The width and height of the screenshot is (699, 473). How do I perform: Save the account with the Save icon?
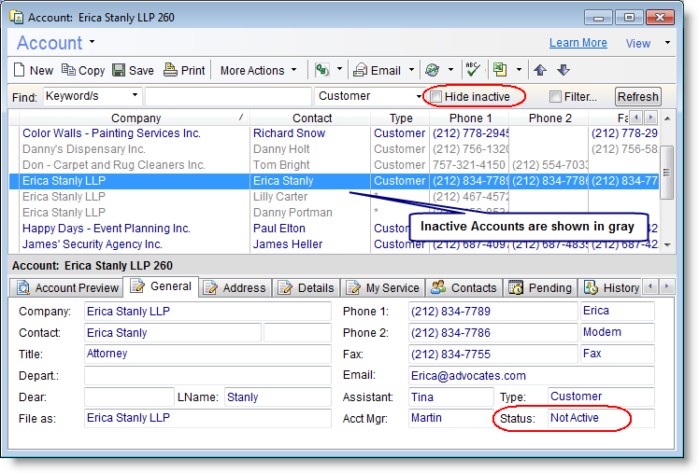(x=133, y=70)
